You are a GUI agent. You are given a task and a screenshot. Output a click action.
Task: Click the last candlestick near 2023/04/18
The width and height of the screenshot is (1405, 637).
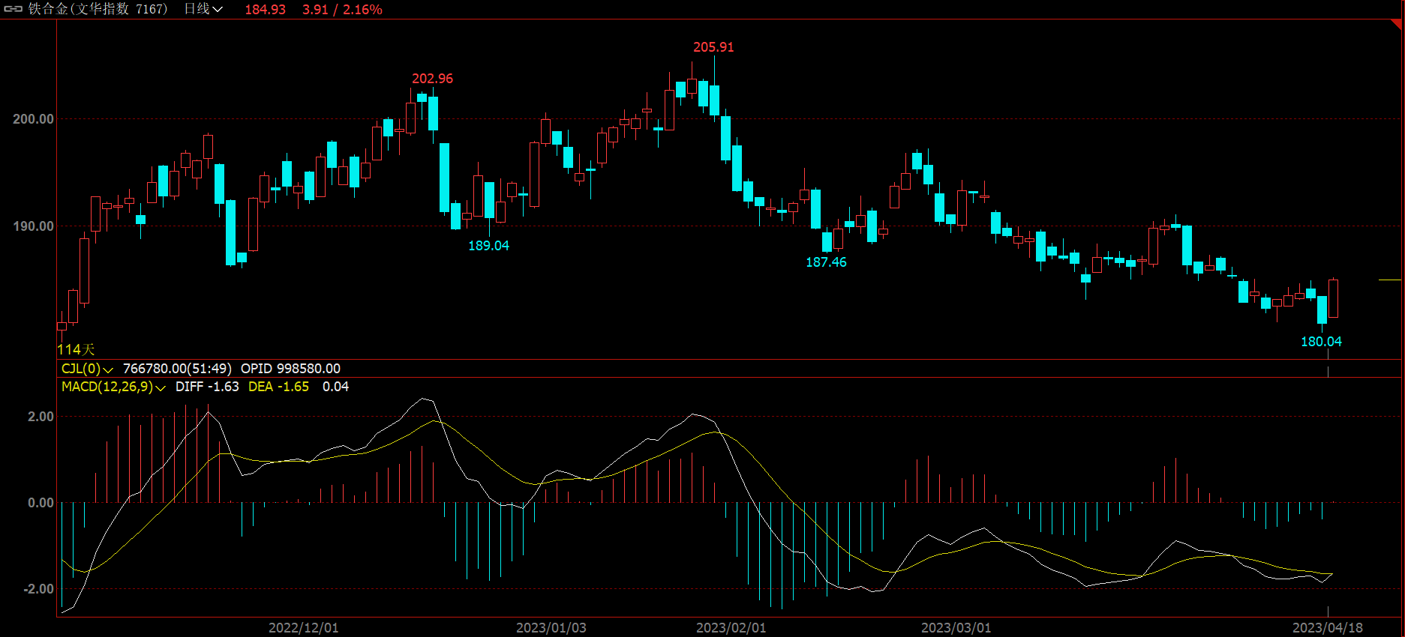coord(1333,298)
